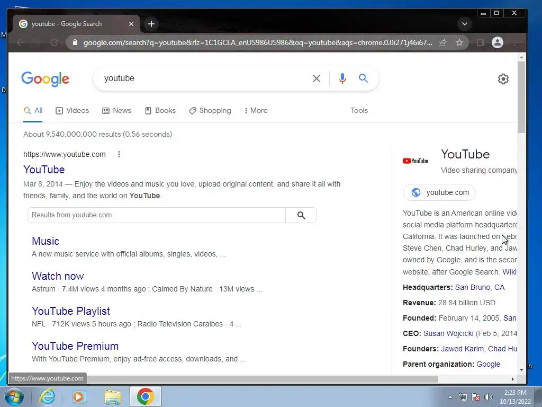Click the Google logo
542x407 pixels.
pos(46,79)
